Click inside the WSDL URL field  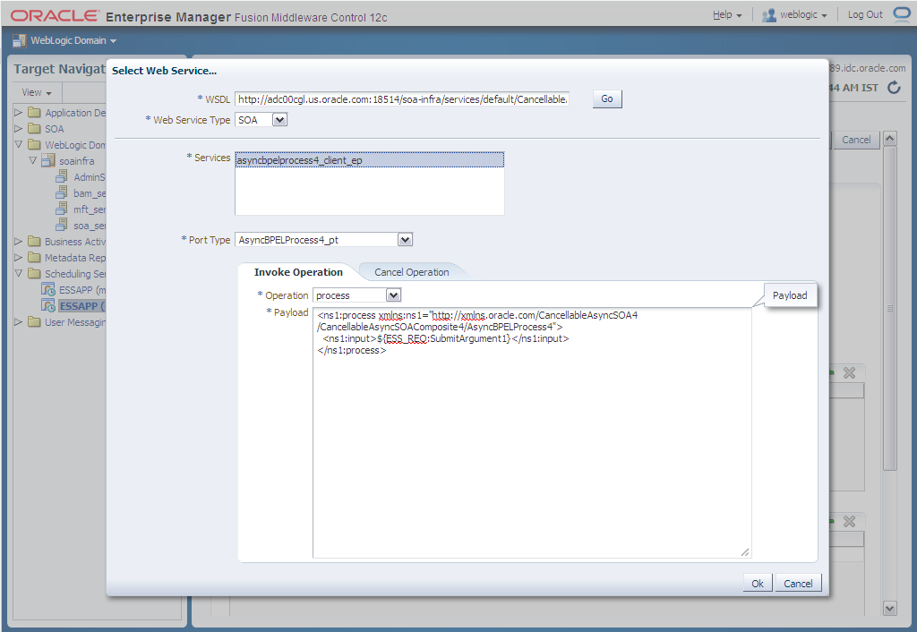pyautogui.click(x=401, y=99)
